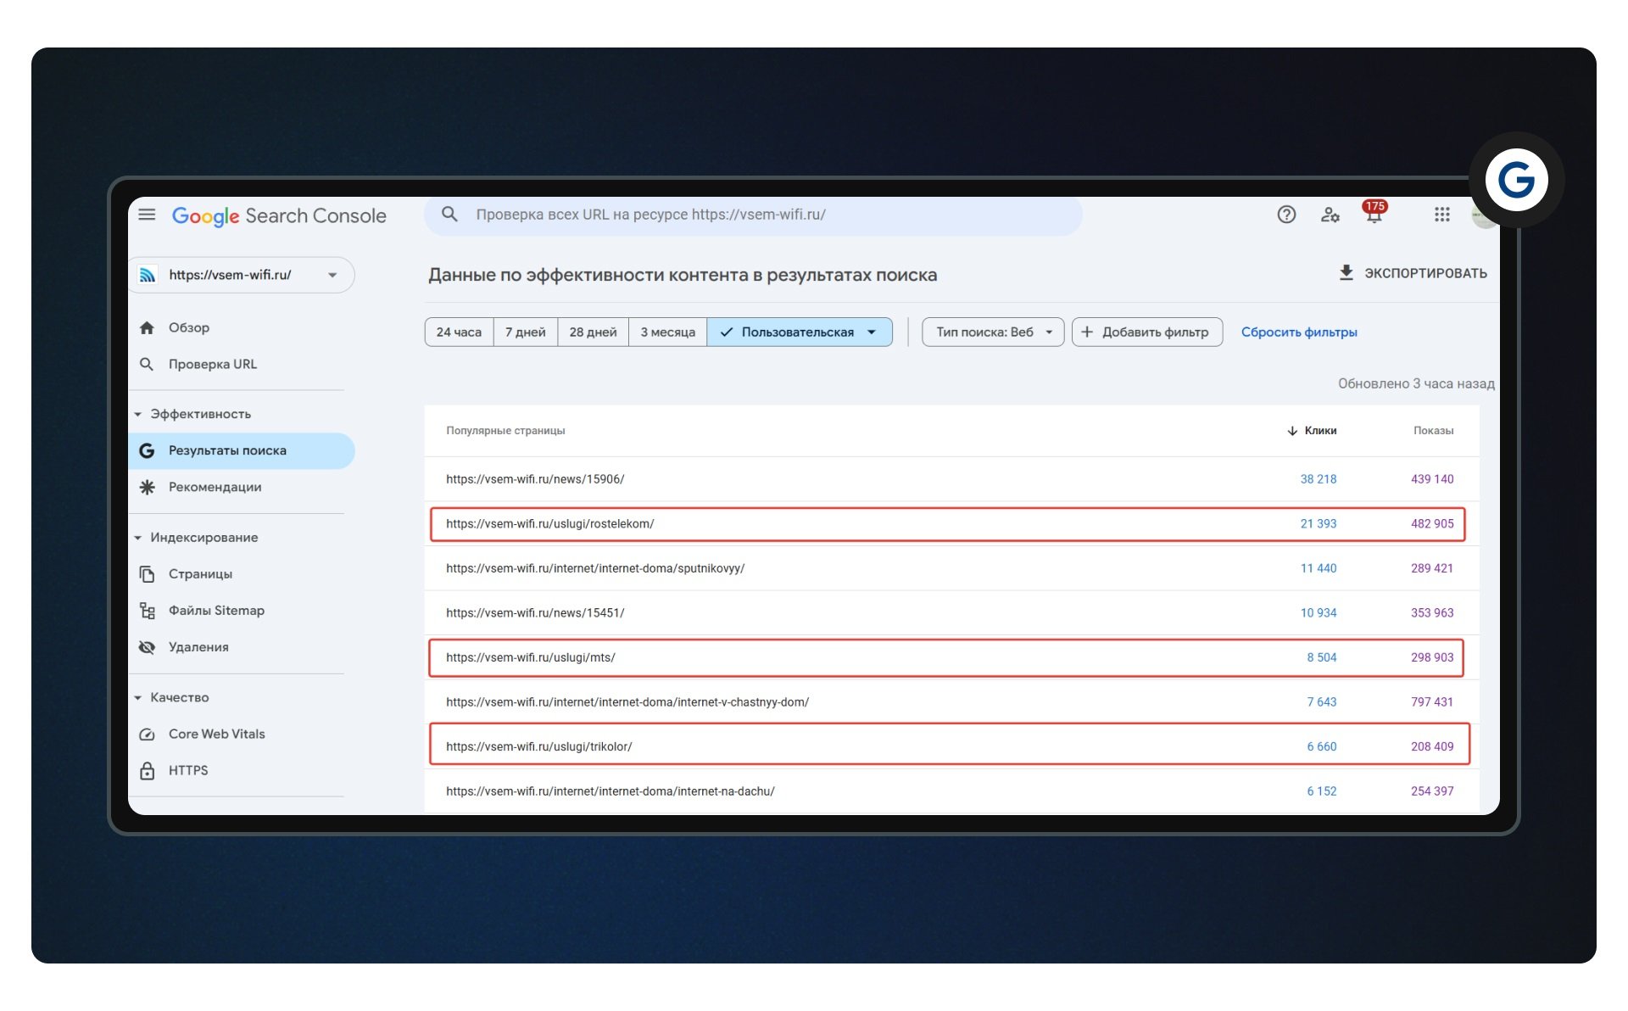Open the Google apps grid
The image size is (1628, 1011).
[x=1441, y=215]
